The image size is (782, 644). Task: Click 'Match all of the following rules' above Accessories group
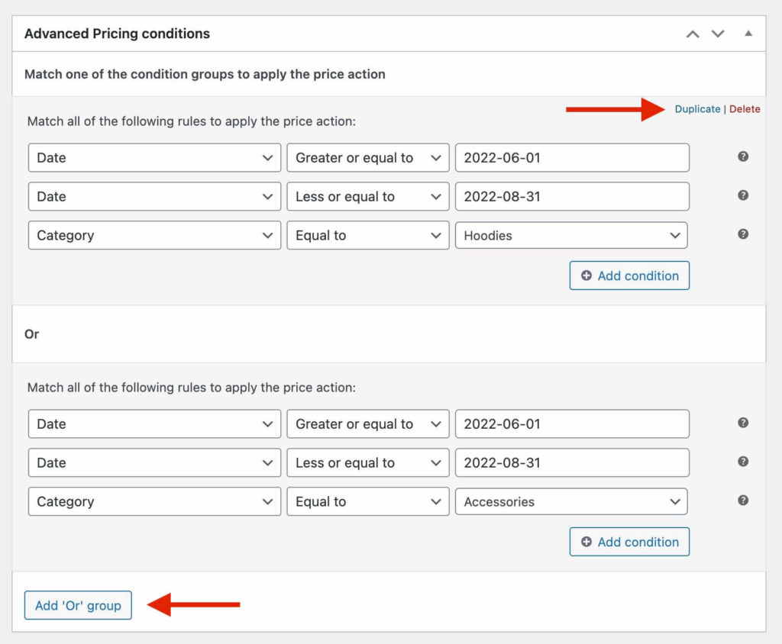click(192, 388)
